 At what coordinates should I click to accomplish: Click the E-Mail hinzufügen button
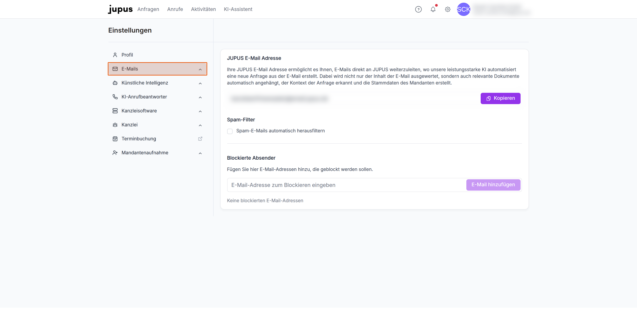(x=493, y=185)
